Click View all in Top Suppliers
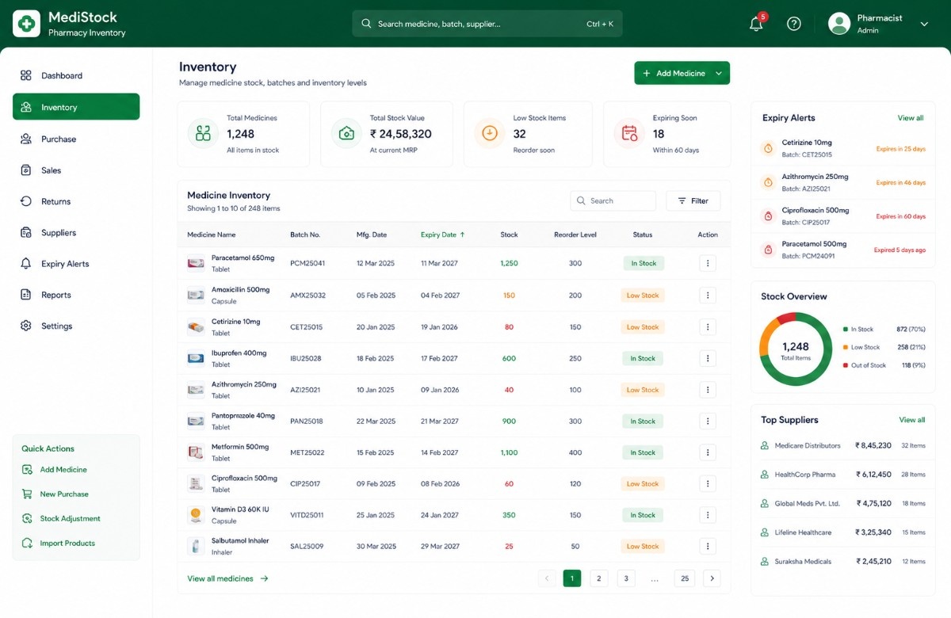The height and width of the screenshot is (618, 951). pos(911,420)
